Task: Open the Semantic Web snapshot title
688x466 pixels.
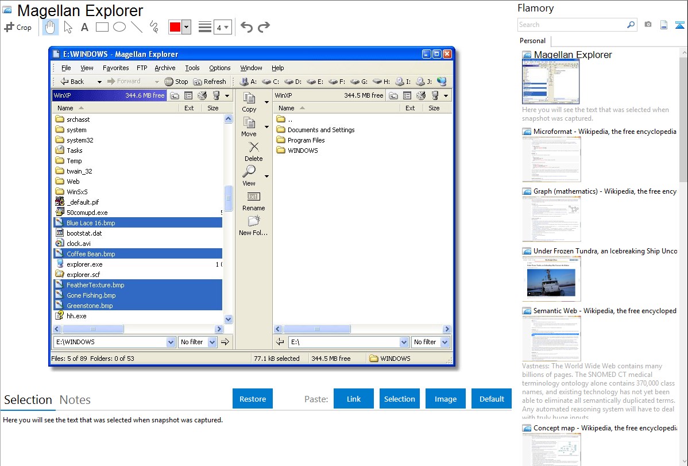Action: coord(605,310)
